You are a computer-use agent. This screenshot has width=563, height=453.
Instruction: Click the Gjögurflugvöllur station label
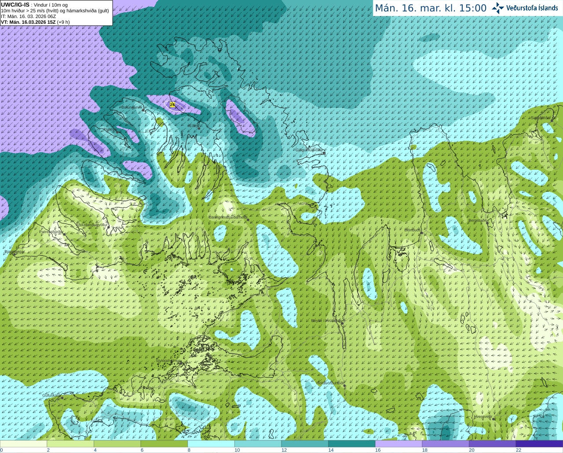tap(309, 150)
